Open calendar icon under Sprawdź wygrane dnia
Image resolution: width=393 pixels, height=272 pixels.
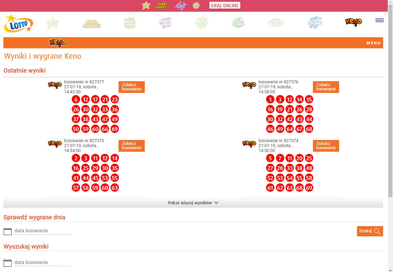(8, 231)
